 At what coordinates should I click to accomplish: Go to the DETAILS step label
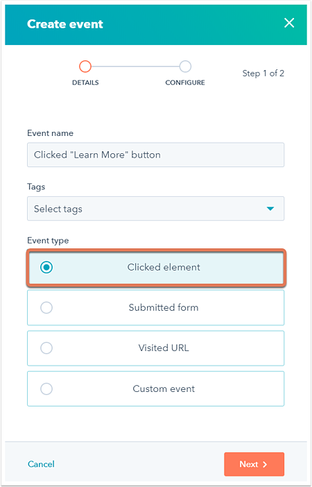click(x=85, y=83)
